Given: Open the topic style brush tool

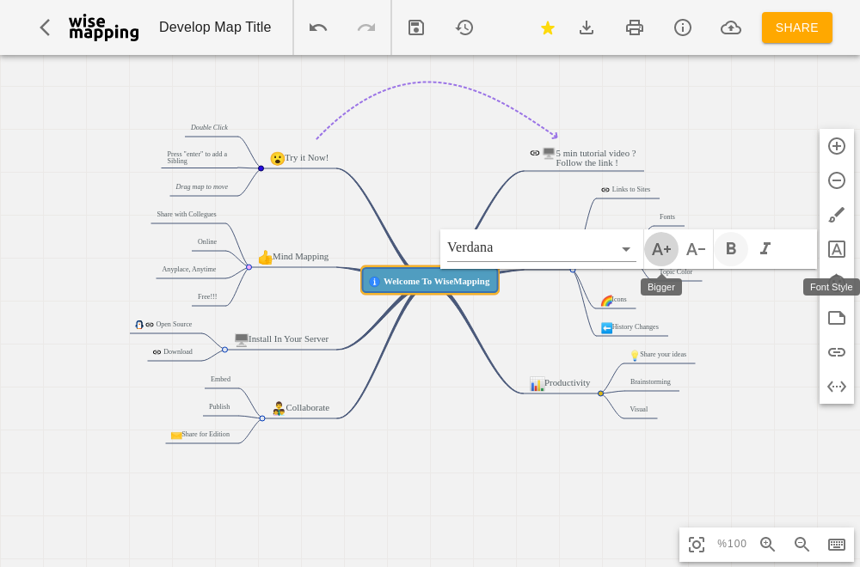Looking at the screenshot, I should pos(837,215).
